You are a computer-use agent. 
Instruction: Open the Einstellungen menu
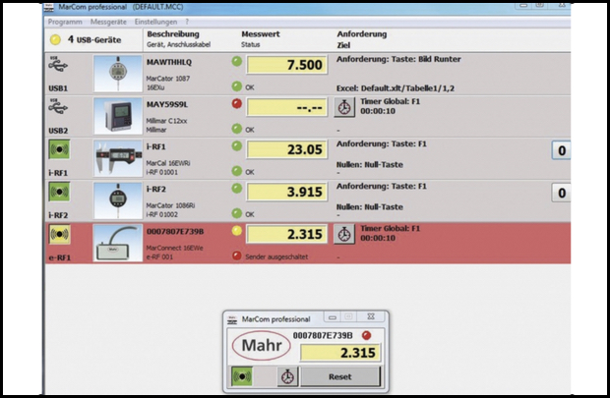coord(155,22)
